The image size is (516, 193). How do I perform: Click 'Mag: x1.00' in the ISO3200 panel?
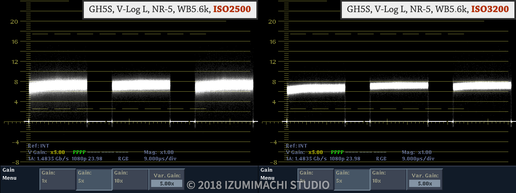pyautogui.click(x=417, y=152)
